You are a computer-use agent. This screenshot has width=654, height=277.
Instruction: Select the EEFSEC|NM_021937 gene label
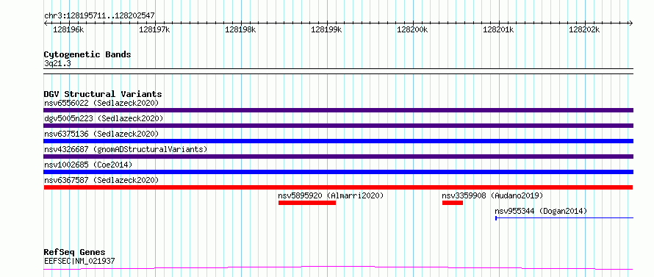coord(79,262)
